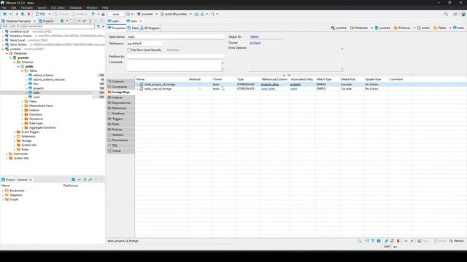Click the edit pencil icon in bottom toolbar

(386, 241)
